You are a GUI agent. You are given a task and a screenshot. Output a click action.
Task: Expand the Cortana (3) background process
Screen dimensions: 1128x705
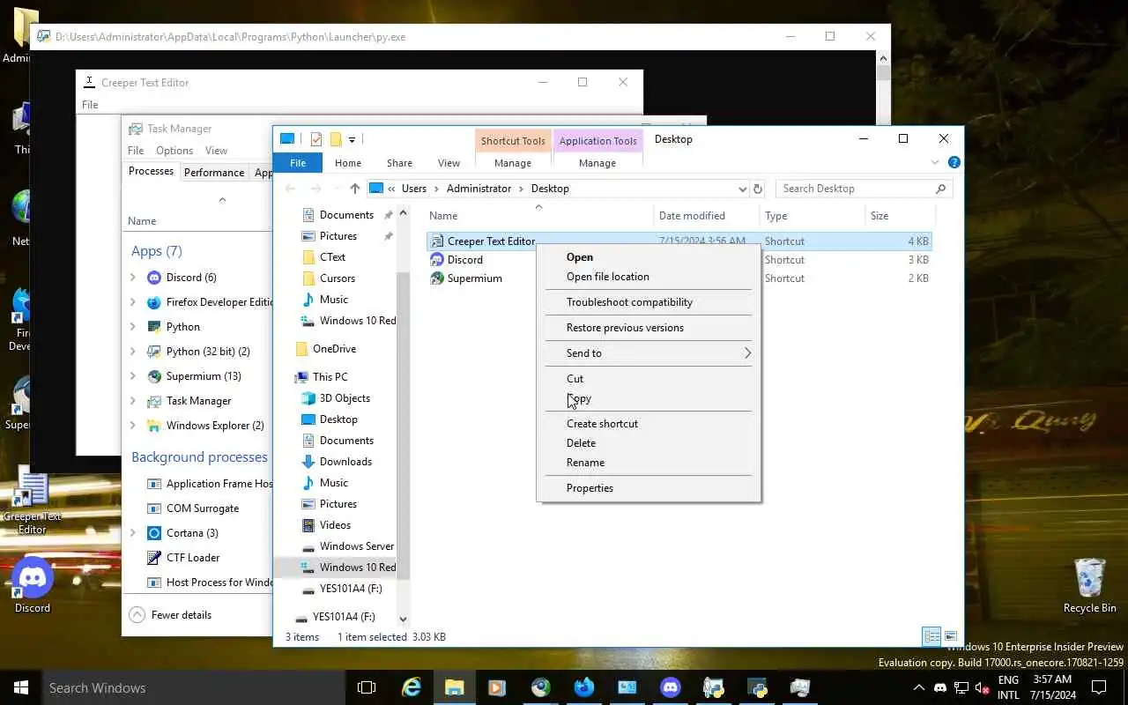(133, 533)
